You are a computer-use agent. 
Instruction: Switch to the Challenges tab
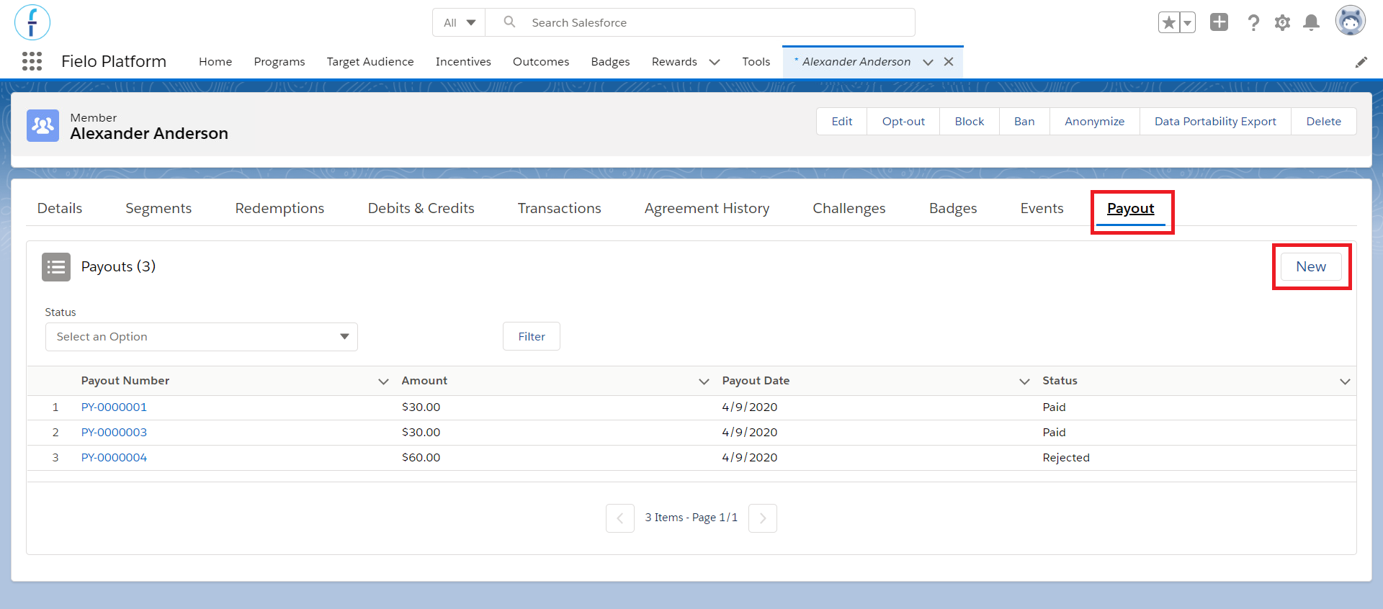click(849, 208)
